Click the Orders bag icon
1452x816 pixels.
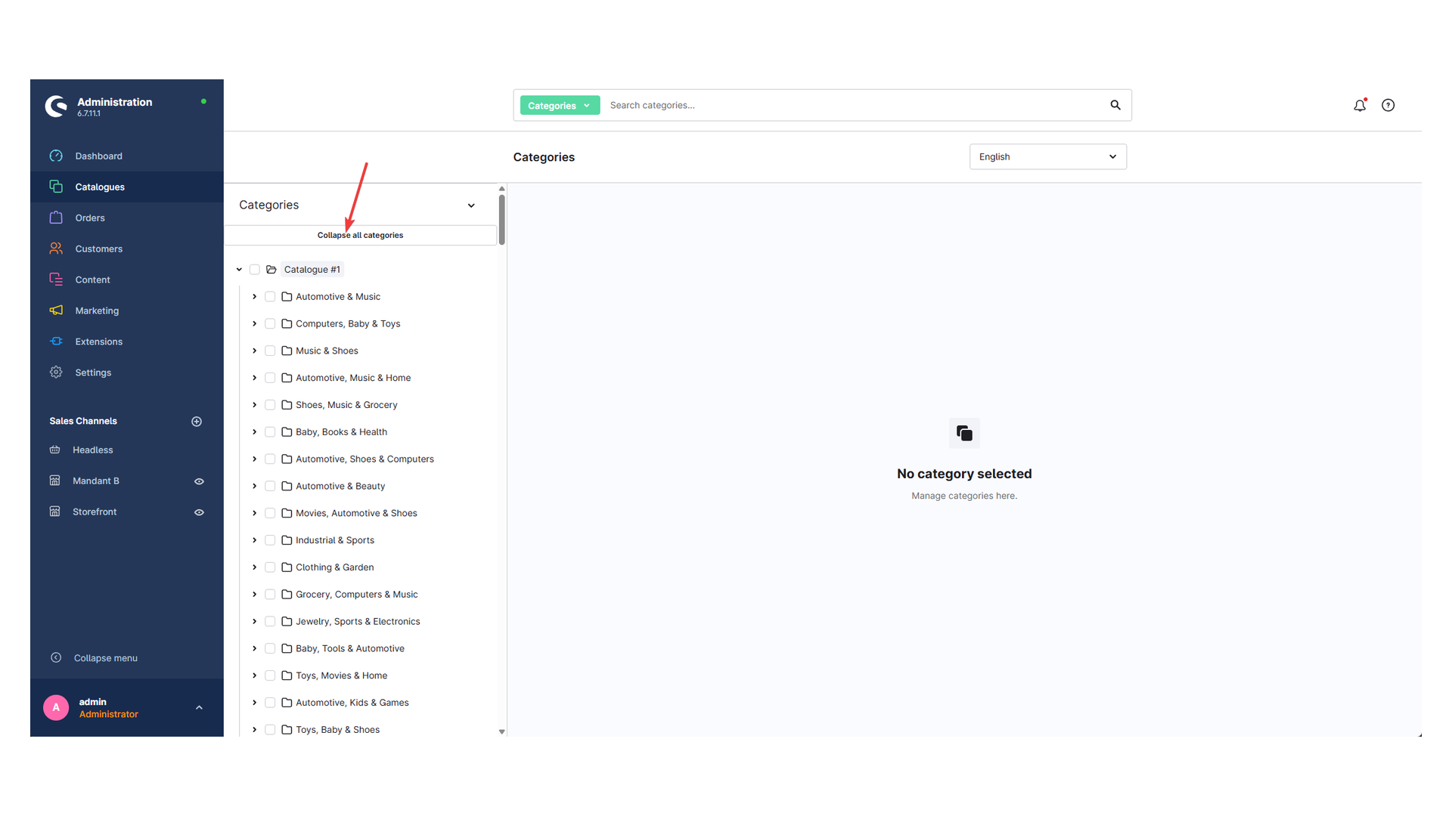56,218
